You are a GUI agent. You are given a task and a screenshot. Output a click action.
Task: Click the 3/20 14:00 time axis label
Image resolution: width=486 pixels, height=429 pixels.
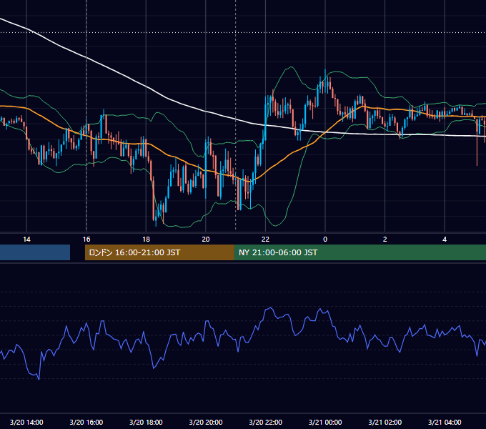click(26, 422)
